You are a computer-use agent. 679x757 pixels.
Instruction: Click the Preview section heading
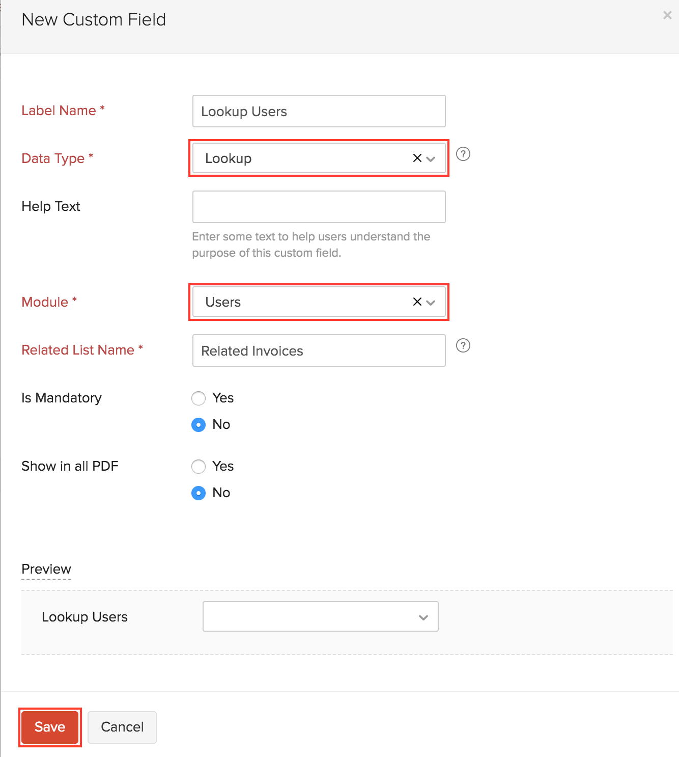click(x=46, y=569)
